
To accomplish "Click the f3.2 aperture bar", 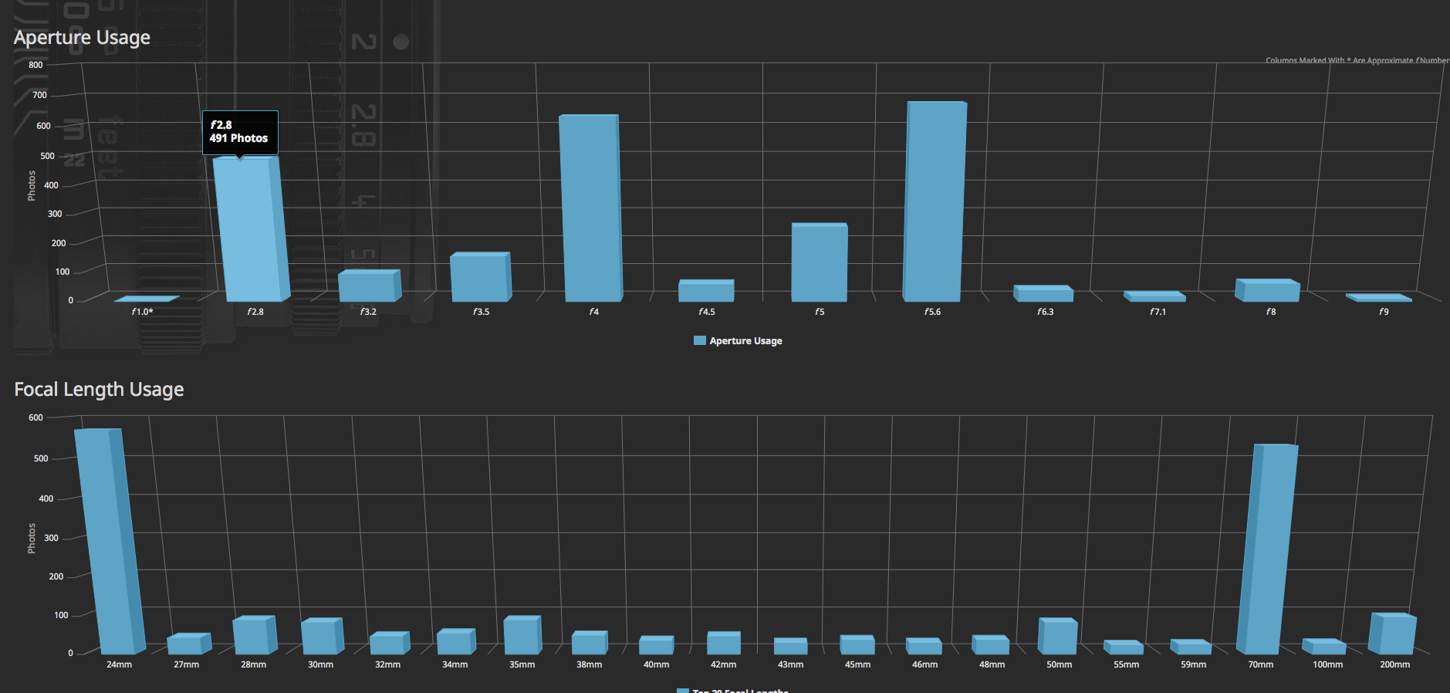I will 367,286.
